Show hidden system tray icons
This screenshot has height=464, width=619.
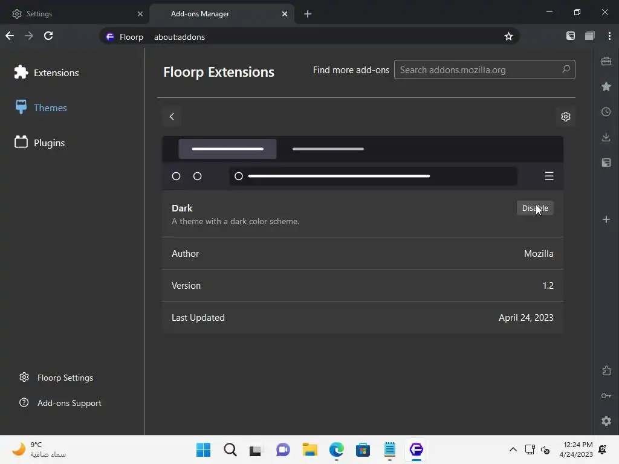pos(513,449)
